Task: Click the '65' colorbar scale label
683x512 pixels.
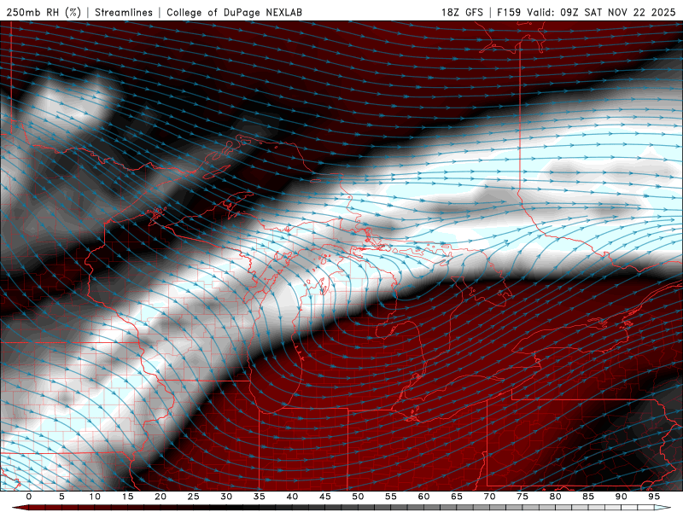Action: pyautogui.click(x=457, y=497)
